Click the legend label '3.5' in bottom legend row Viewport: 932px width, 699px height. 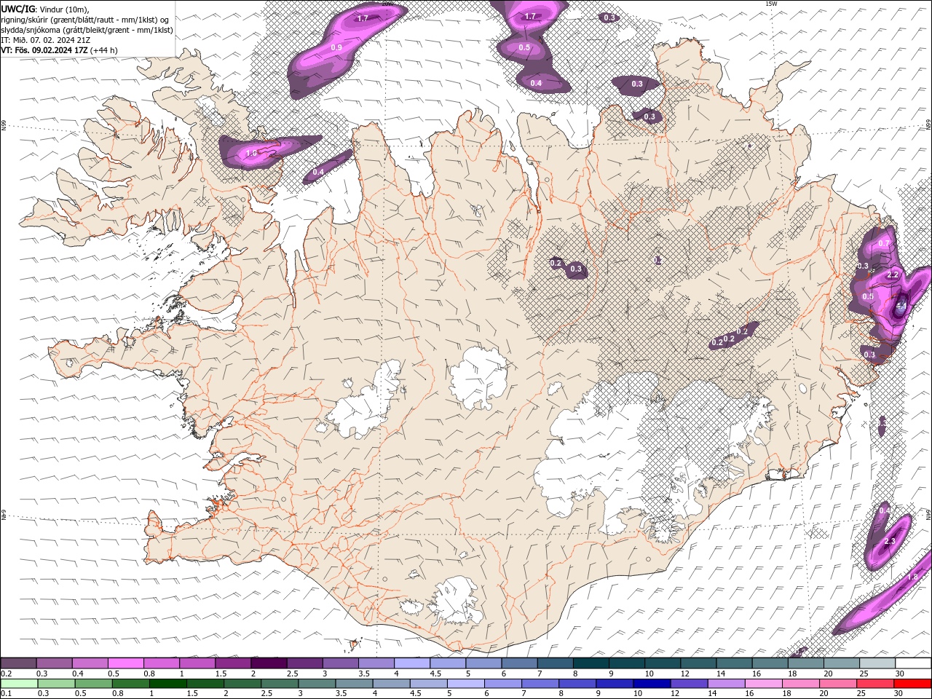pos(341,693)
